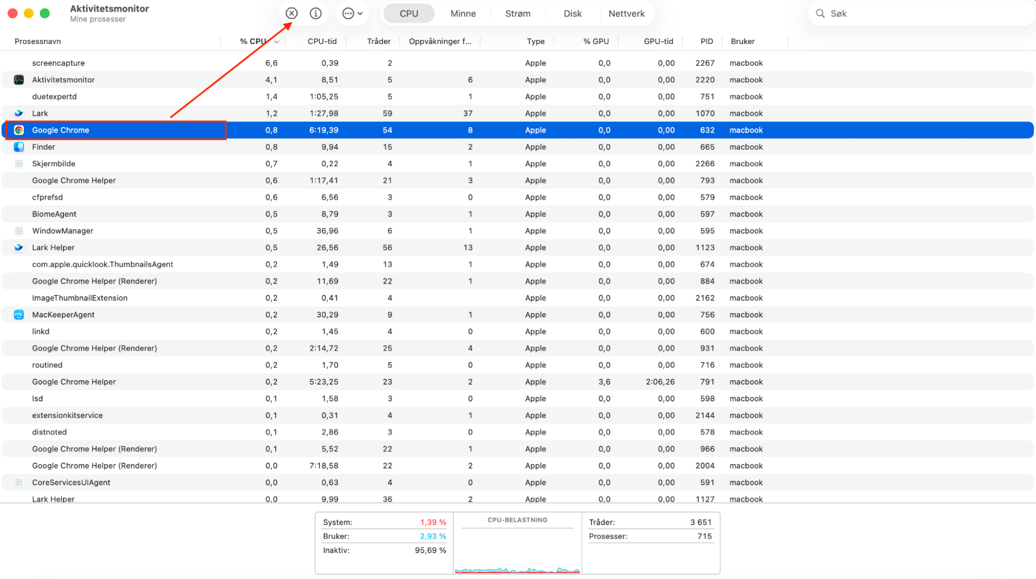
Task: Select Chrome Helper (Renderer) with PID 884
Action: point(94,281)
